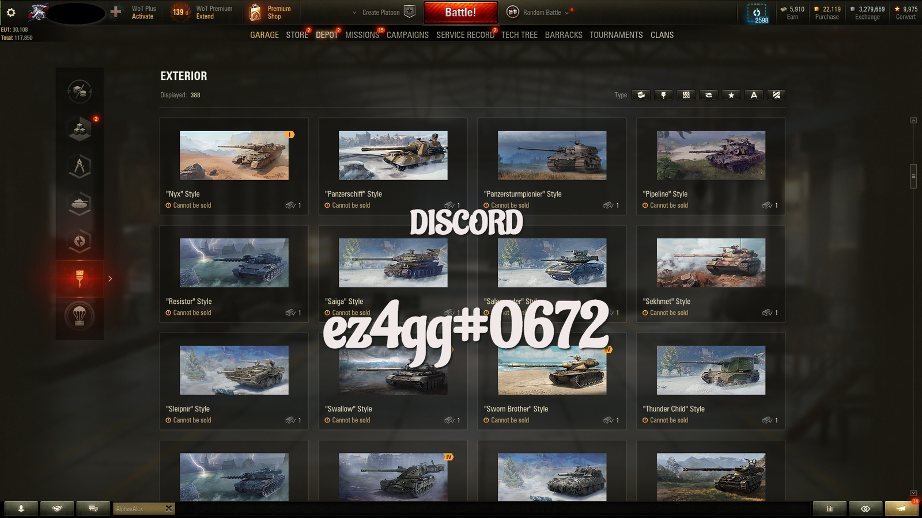Filter by styles type icon

(641, 95)
